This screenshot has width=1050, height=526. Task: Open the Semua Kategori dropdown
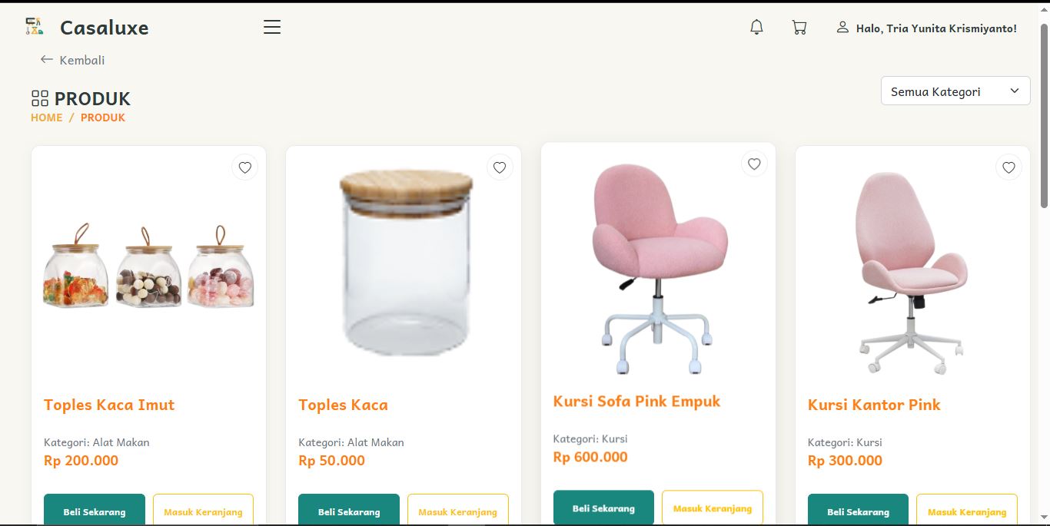955,91
